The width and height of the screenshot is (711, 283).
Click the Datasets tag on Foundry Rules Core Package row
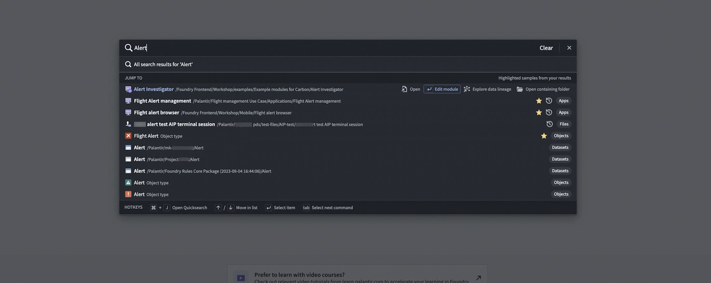[560, 171]
